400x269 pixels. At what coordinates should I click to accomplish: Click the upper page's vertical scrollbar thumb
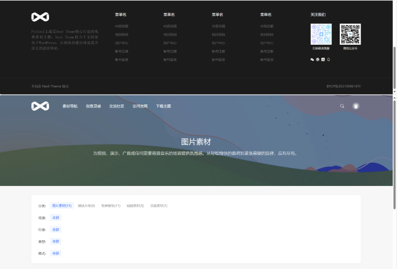395,67
